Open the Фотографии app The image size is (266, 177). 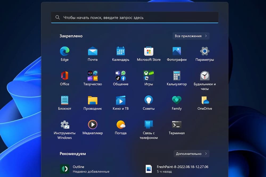click(177, 54)
